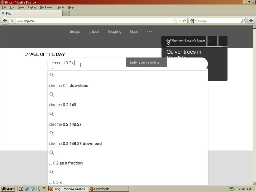Select suggestion "chrome 0.2.149.27 download"

[75, 143]
